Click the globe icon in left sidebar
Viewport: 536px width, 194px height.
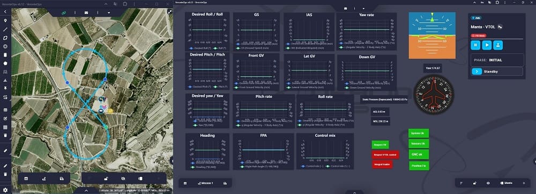tap(5, 46)
